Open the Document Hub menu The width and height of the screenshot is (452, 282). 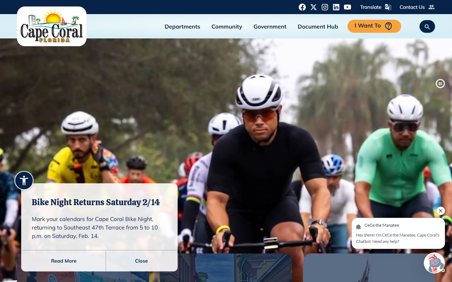pos(318,26)
